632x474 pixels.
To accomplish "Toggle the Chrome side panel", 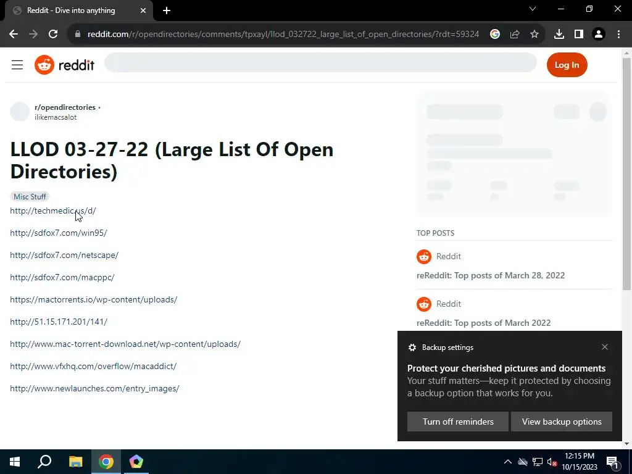I will tap(579, 35).
